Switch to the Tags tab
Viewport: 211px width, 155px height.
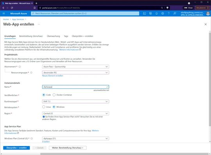click(x=66, y=36)
